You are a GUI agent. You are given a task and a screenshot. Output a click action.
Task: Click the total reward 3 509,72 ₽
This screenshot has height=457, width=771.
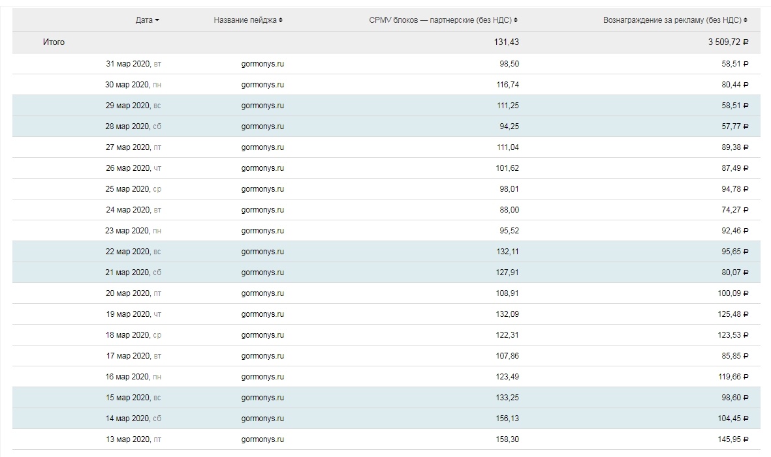click(728, 42)
